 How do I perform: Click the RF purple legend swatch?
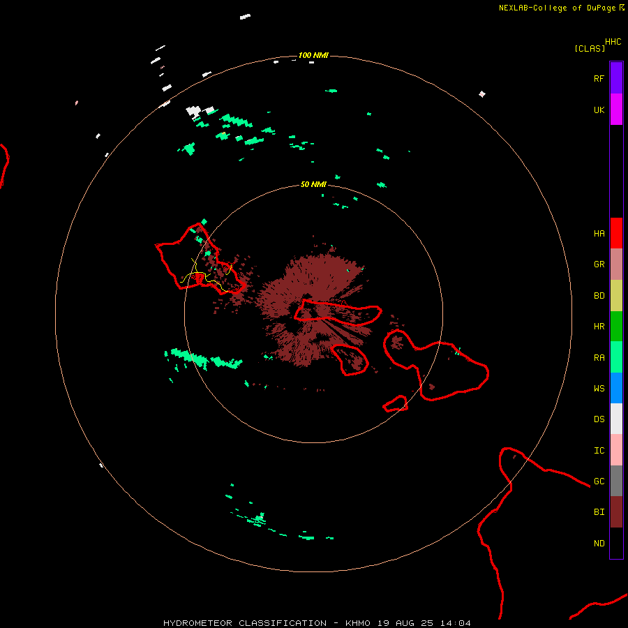[616, 78]
